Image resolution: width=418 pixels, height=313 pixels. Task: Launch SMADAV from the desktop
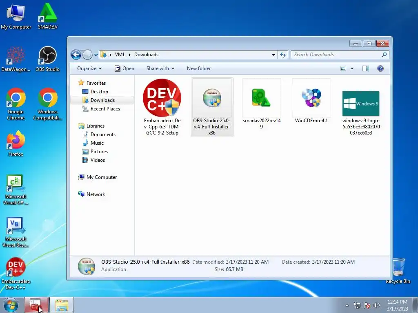click(x=47, y=16)
